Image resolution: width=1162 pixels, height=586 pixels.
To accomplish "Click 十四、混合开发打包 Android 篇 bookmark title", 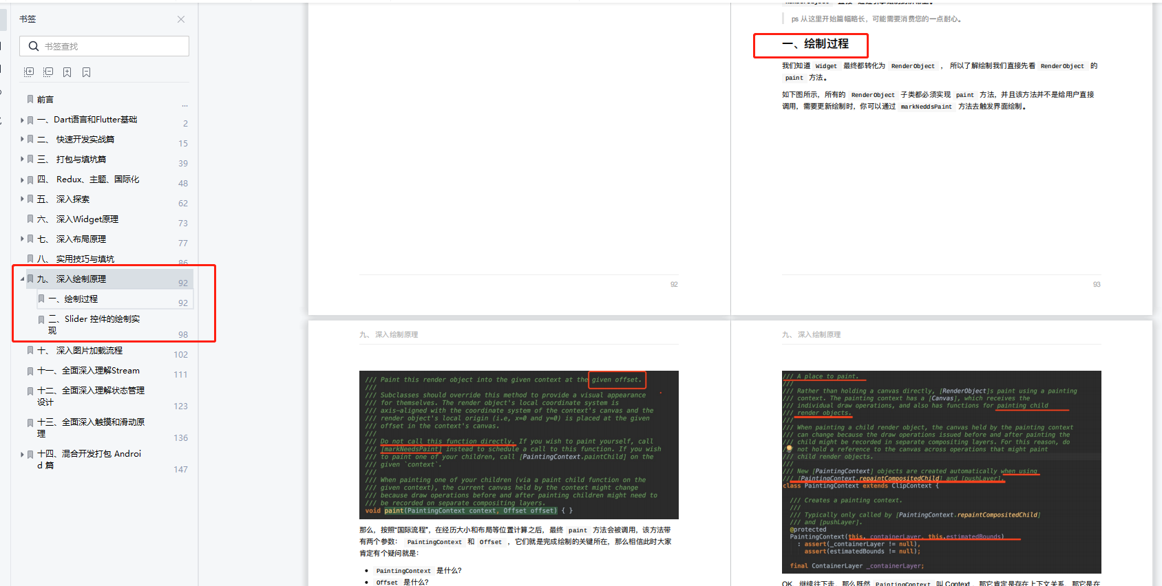I will (x=89, y=459).
